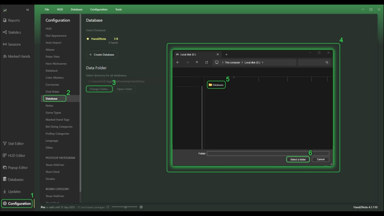Open Notes settings

pyautogui.click(x=49, y=105)
